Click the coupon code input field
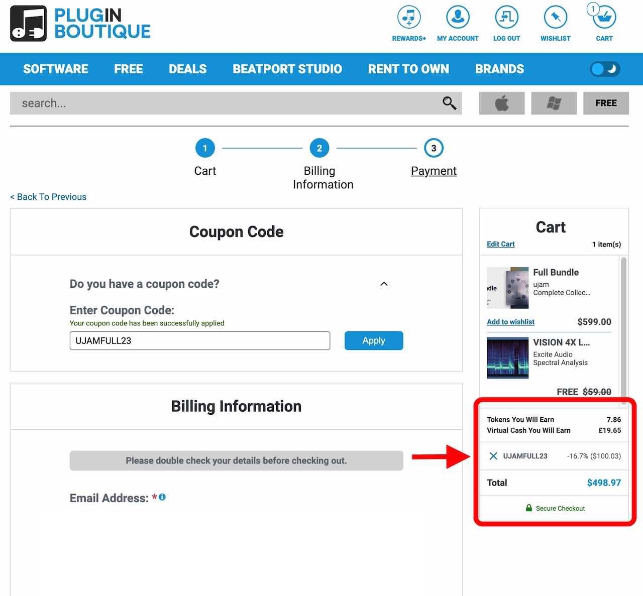Image resolution: width=643 pixels, height=596 pixels. [x=199, y=340]
